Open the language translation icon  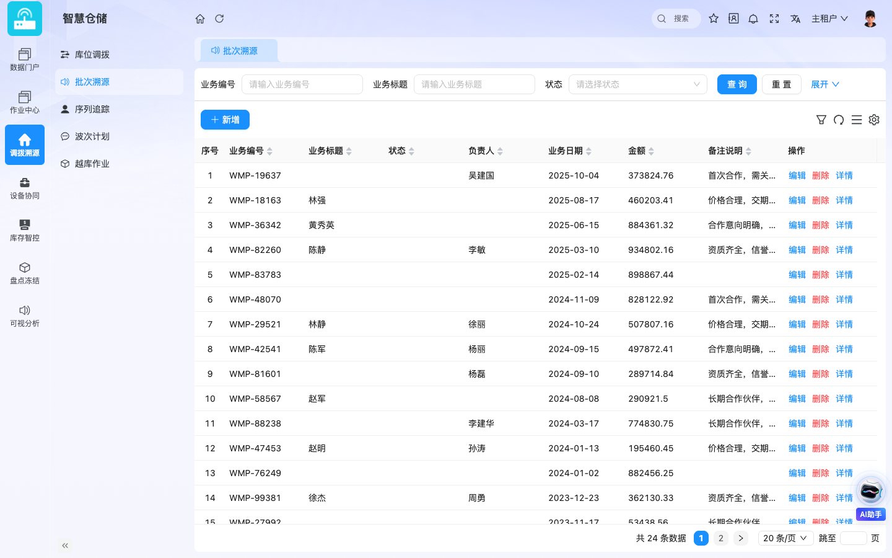click(795, 19)
